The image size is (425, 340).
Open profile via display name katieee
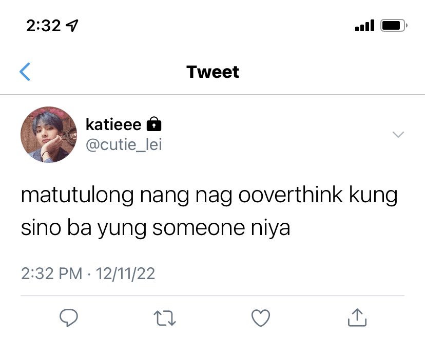pos(113,124)
